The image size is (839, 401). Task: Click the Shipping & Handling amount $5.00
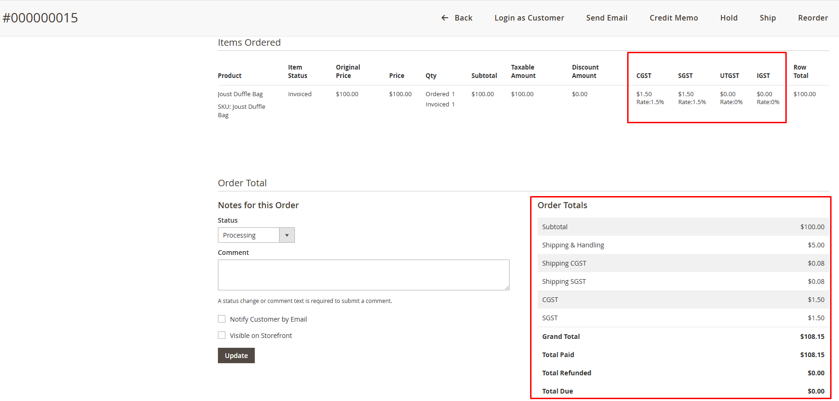pos(816,245)
